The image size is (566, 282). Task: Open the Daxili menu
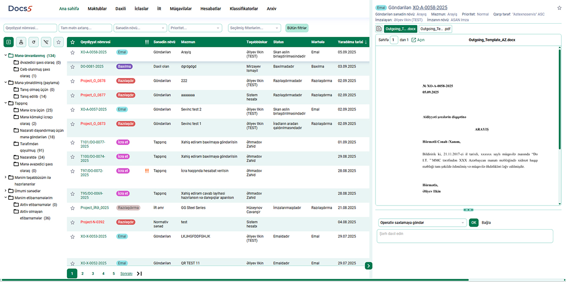[121, 9]
